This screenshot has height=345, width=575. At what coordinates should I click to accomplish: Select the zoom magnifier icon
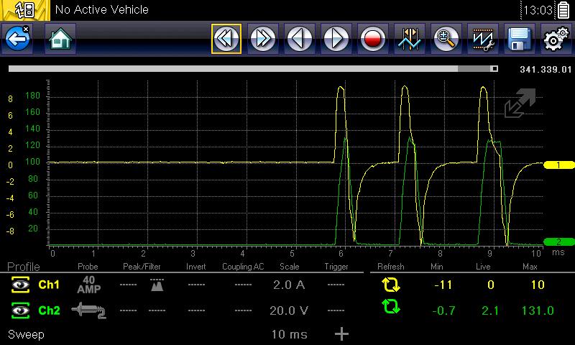[x=446, y=39]
